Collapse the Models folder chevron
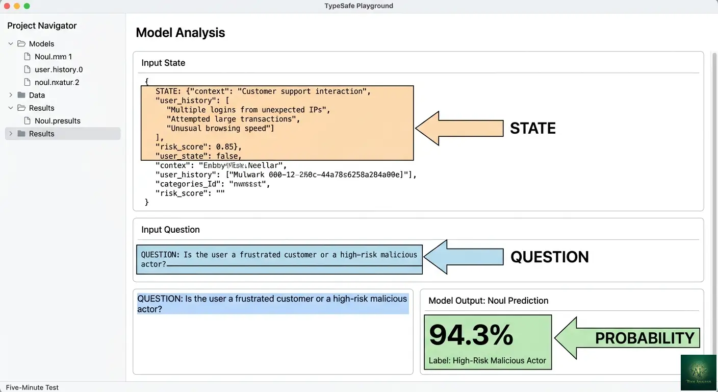Viewport: 718px width, 392px height. point(11,44)
